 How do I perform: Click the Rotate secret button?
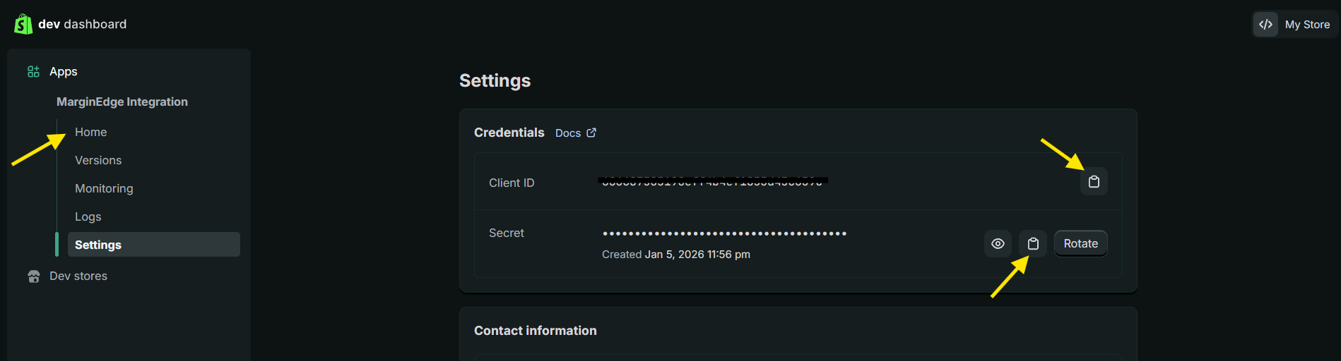click(x=1080, y=244)
